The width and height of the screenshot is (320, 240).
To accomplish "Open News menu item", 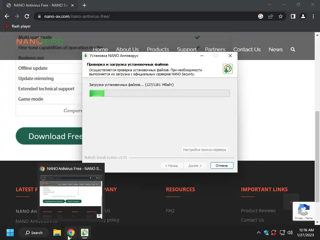I will point(276,49).
